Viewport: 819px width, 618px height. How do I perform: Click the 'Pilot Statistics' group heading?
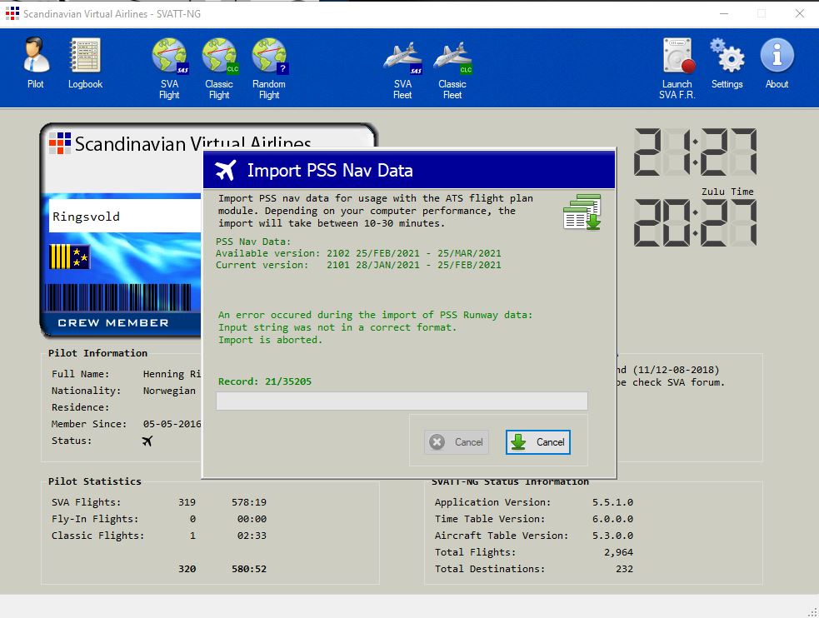point(94,481)
